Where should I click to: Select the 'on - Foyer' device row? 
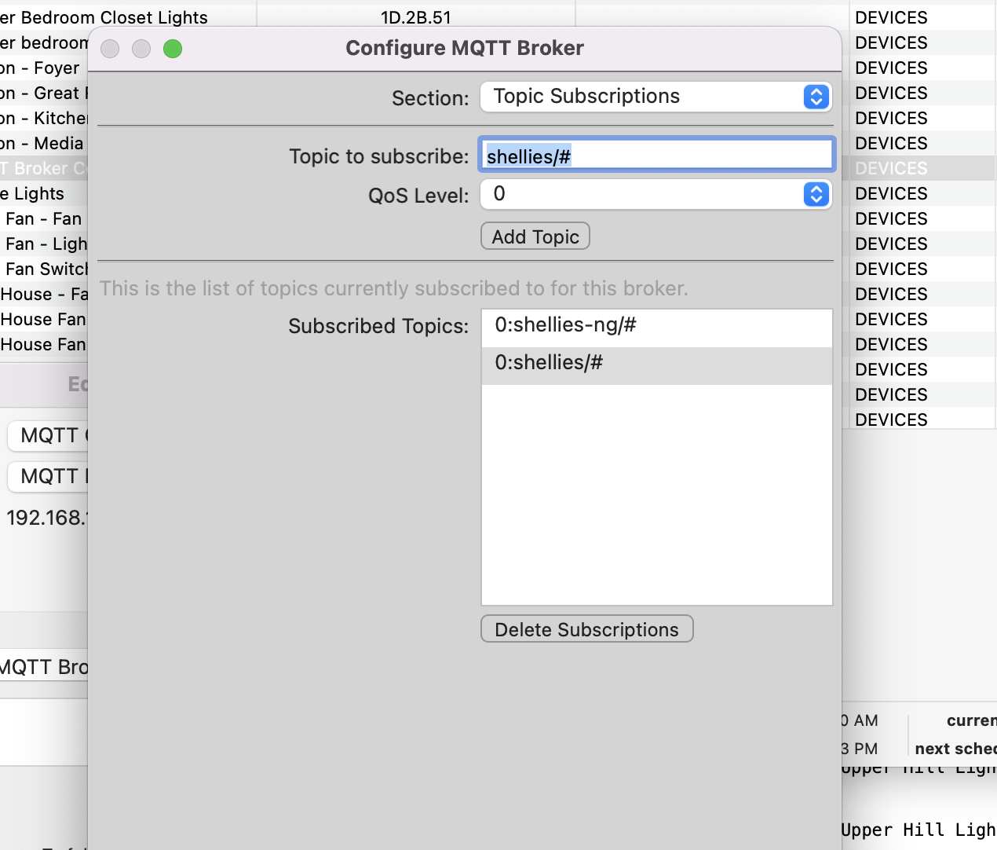[x=40, y=68]
